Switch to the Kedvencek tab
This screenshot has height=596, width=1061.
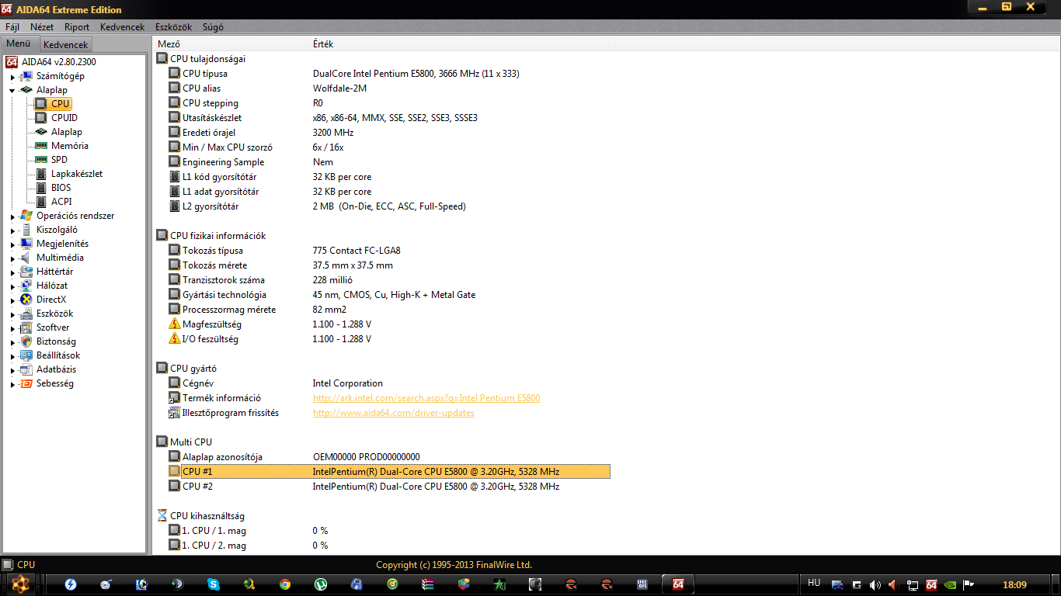pos(66,45)
